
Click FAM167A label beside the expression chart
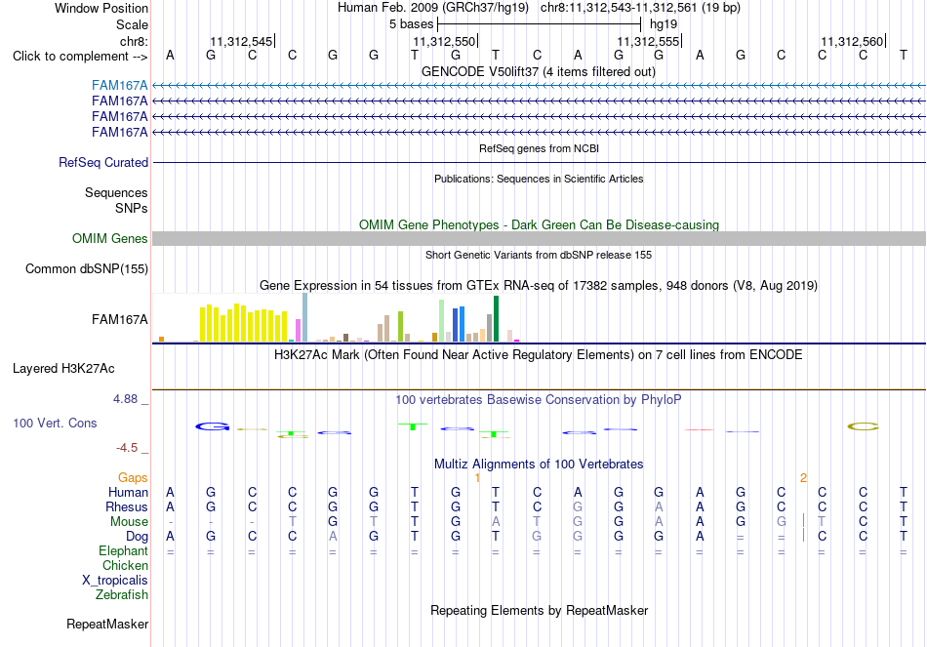pos(119,320)
